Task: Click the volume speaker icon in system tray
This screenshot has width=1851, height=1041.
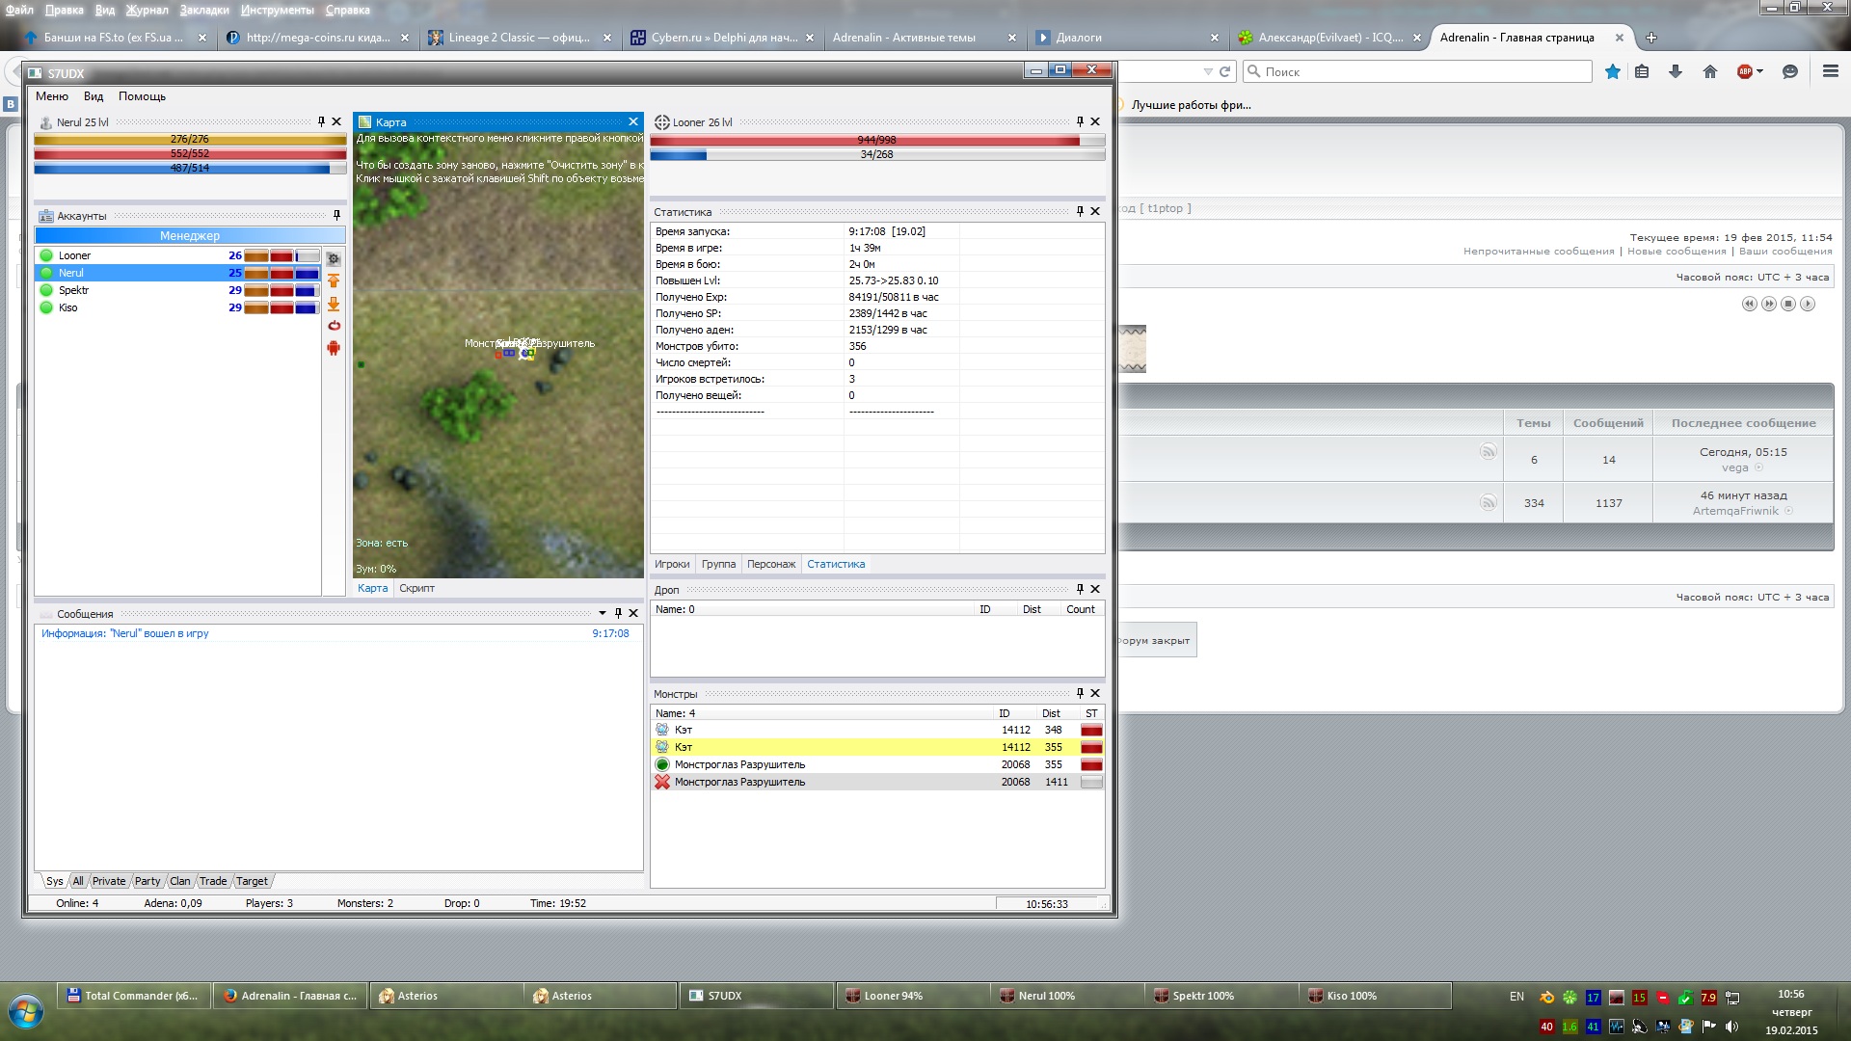Action: click(x=1731, y=1027)
